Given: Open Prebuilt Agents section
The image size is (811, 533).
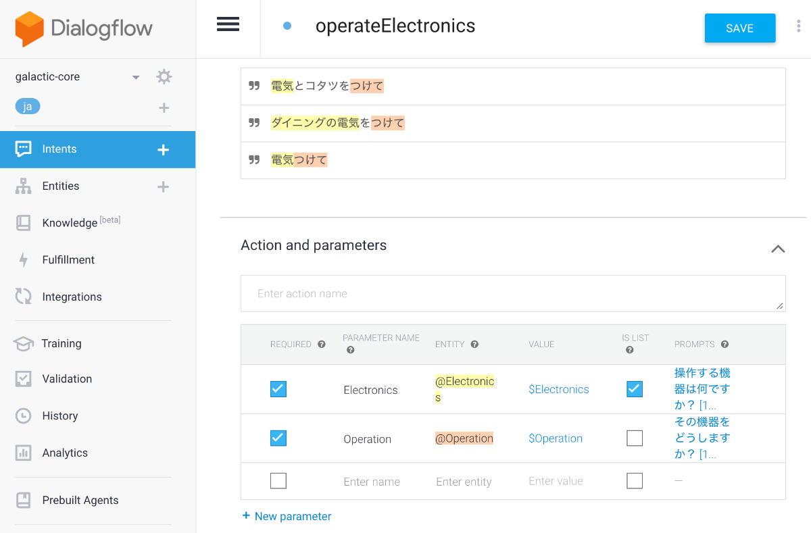Looking at the screenshot, I should (x=80, y=500).
